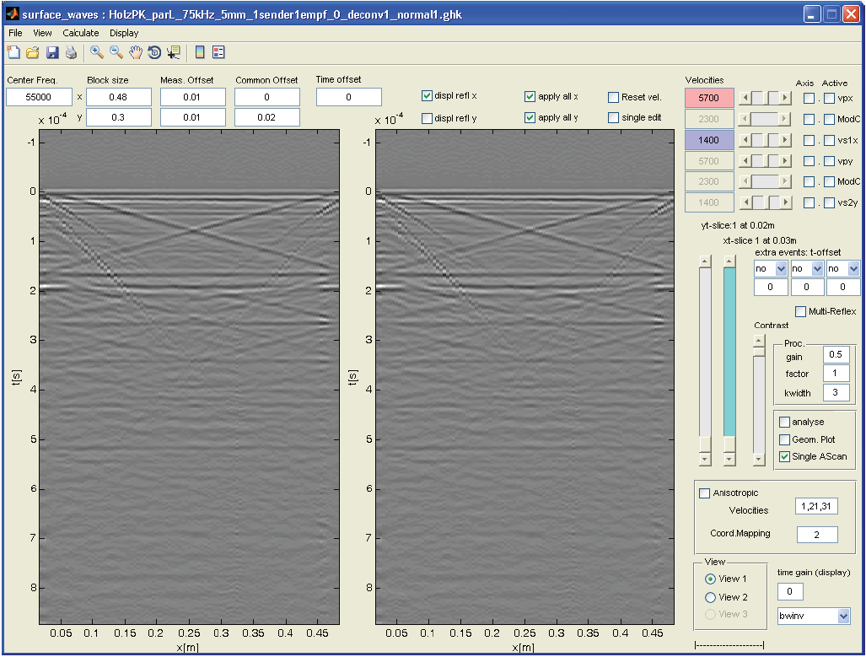Viewport: 866px width, 657px height.
Task: Click left arrow of the 5700 vpx slider
Action: point(745,99)
